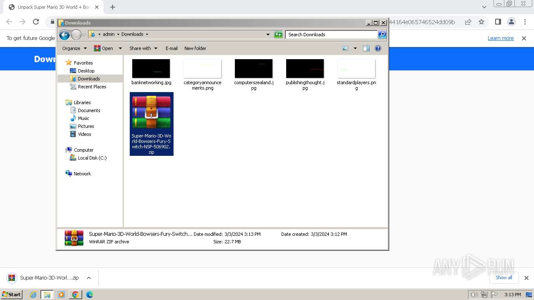The width and height of the screenshot is (534, 300).
Task: Click the Search Downloads field
Action: pyautogui.click(x=332, y=35)
